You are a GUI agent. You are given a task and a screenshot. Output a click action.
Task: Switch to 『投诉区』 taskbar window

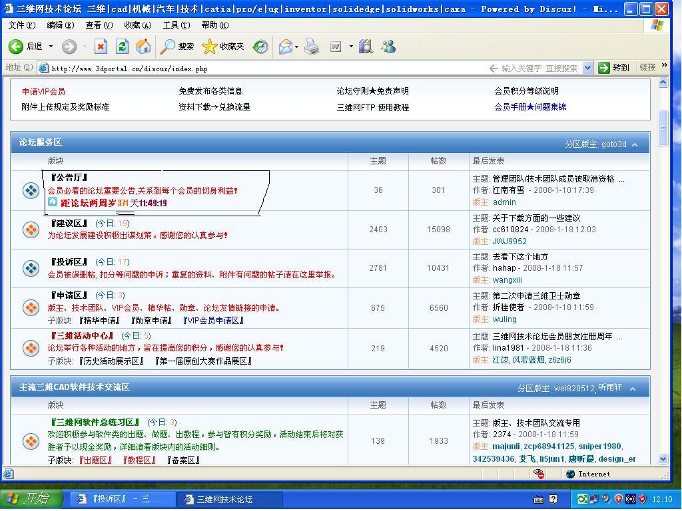point(123,499)
